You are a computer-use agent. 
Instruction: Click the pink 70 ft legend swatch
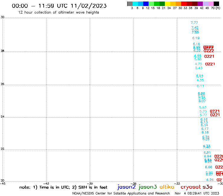point(211,4)
